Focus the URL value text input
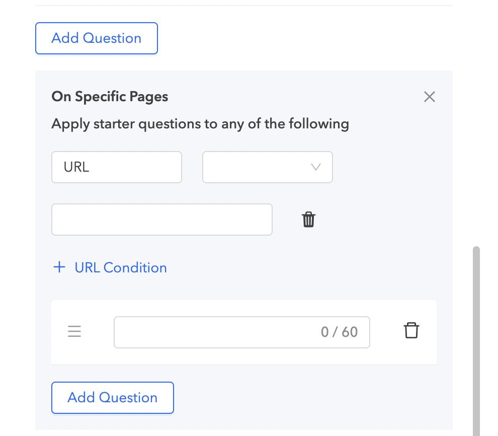 point(161,220)
